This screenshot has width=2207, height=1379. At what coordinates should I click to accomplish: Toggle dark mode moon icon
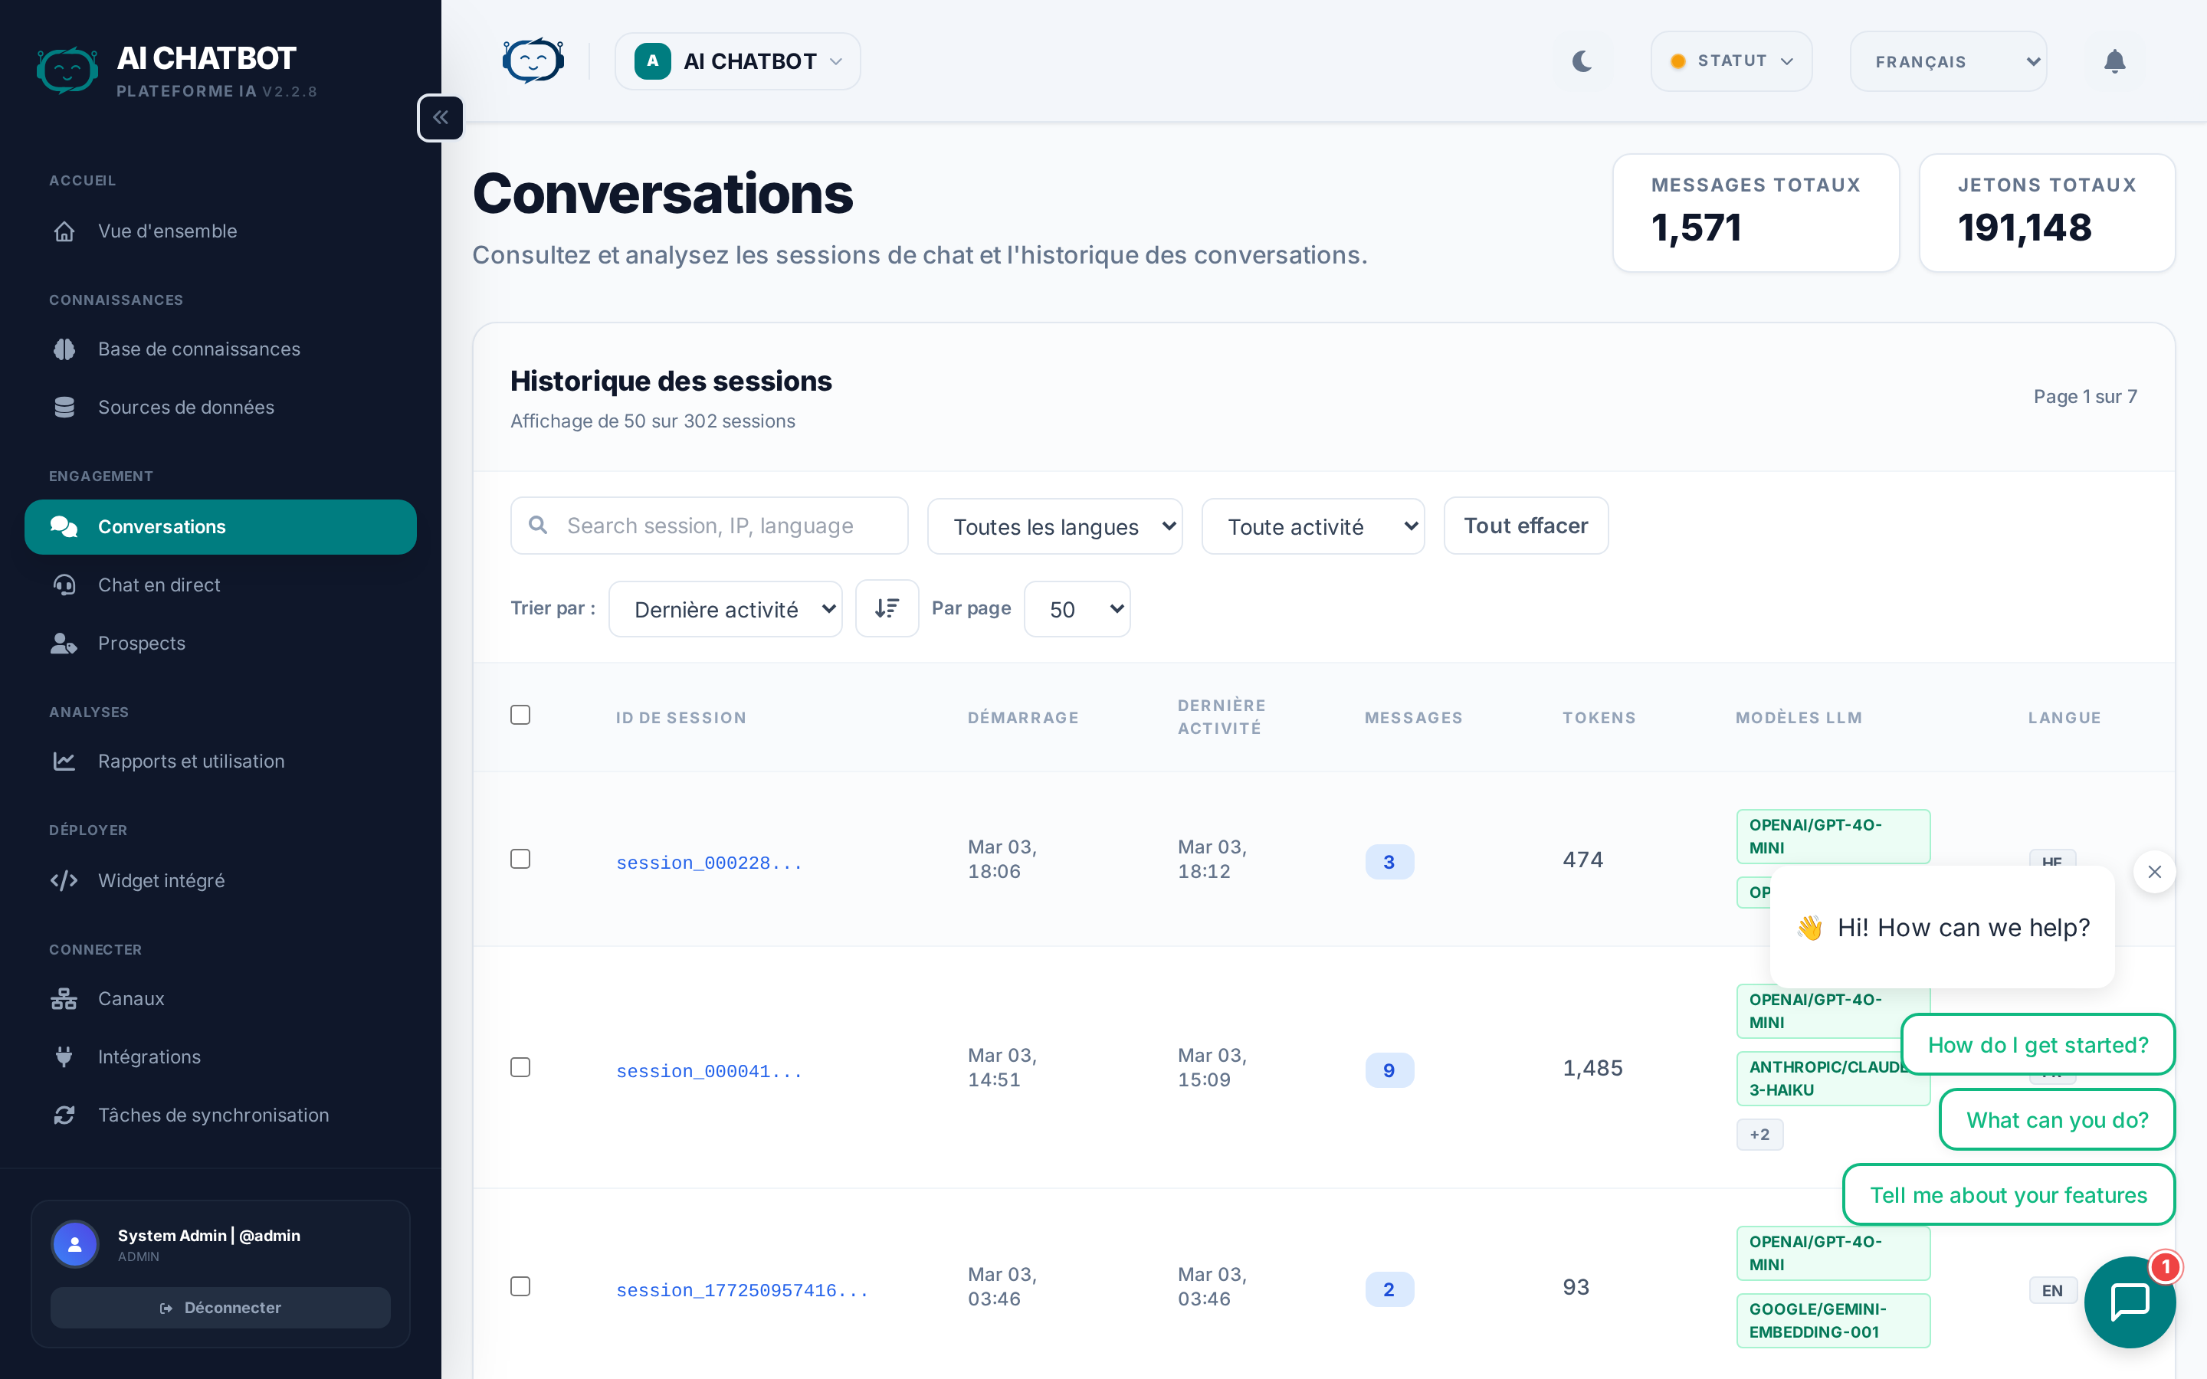pyautogui.click(x=1582, y=61)
